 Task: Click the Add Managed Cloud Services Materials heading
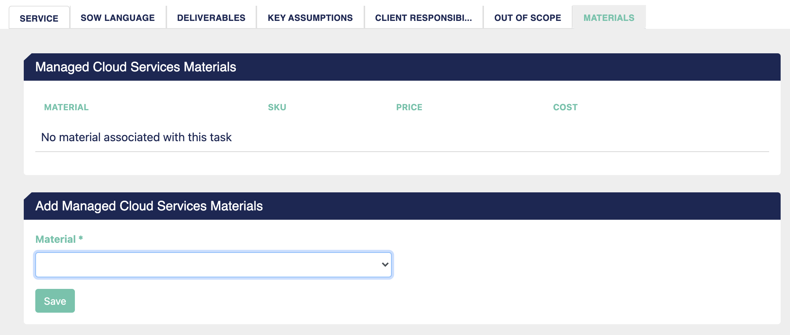[x=149, y=206]
